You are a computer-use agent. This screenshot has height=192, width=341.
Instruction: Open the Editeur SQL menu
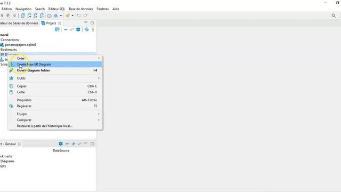click(56, 9)
